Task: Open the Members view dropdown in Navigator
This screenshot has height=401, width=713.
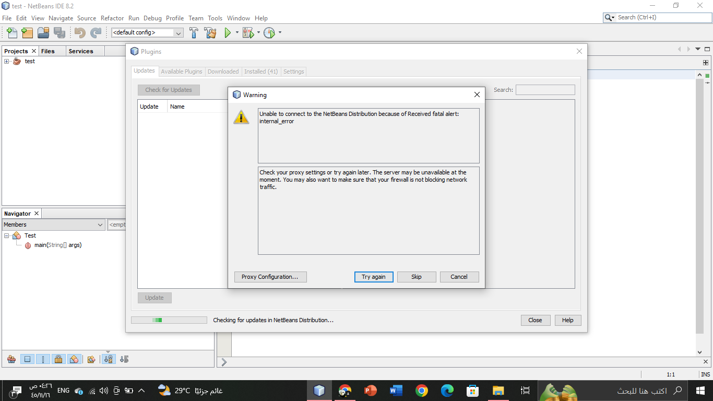Action: [x=100, y=225]
